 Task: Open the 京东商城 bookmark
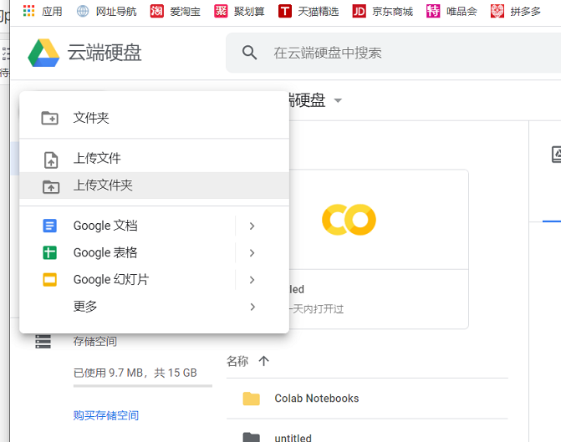[x=383, y=12]
